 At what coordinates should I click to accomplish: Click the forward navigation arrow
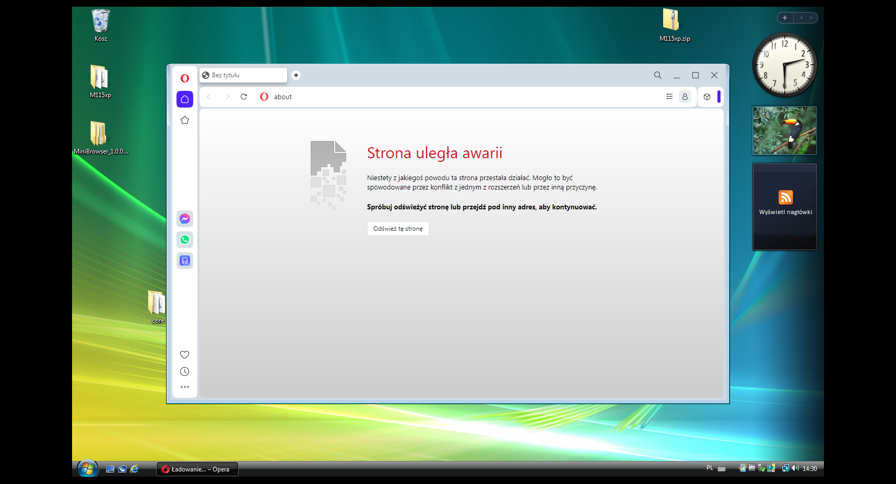(227, 97)
